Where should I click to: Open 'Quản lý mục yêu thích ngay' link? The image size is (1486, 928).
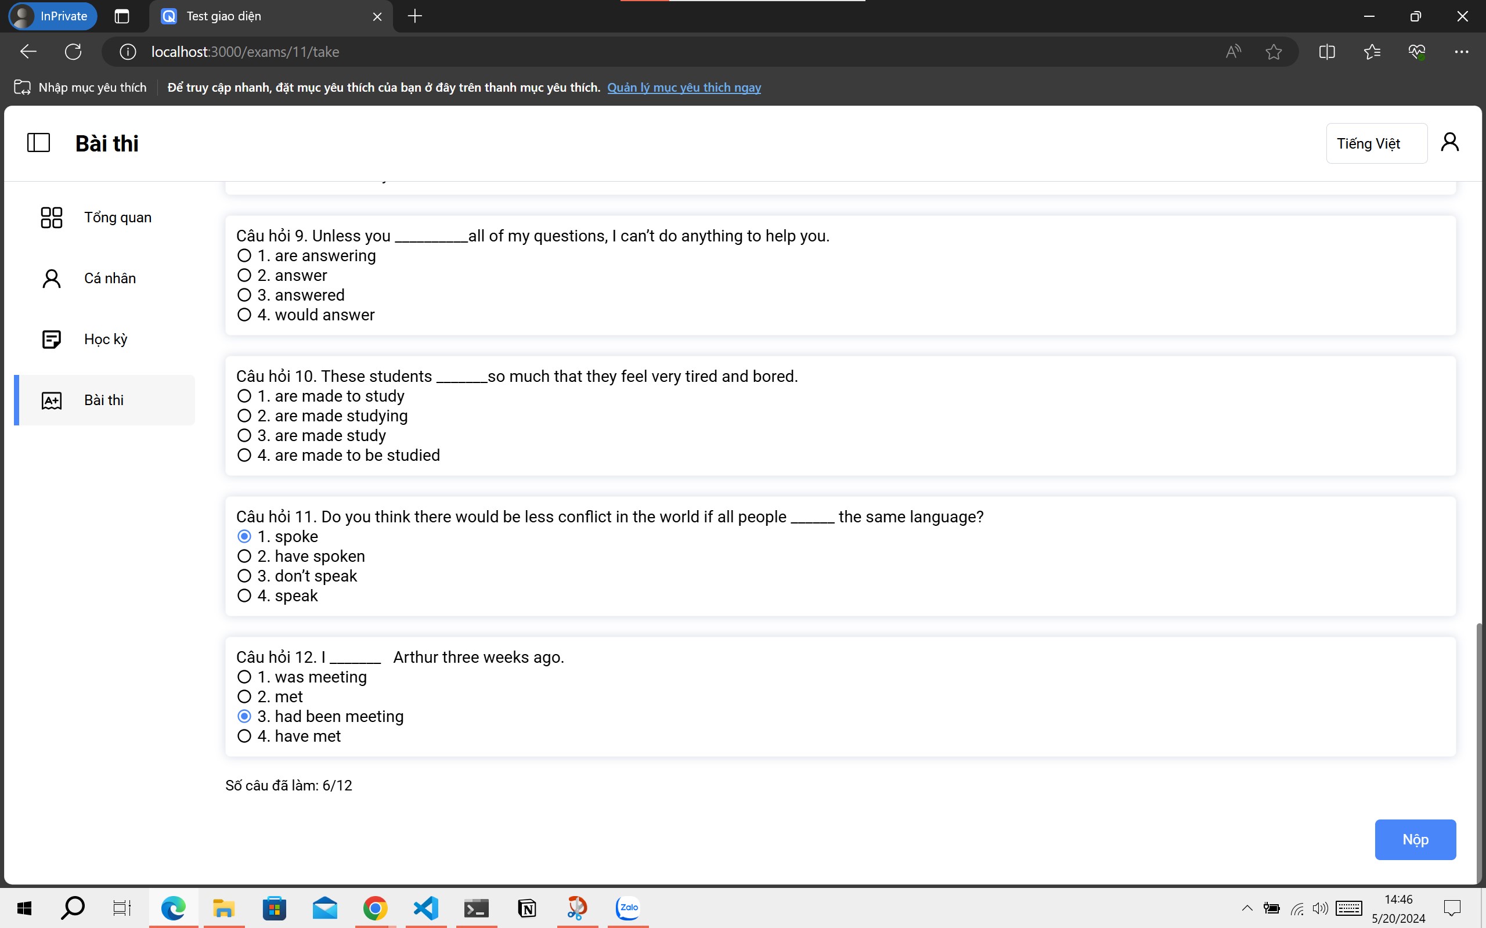point(684,88)
